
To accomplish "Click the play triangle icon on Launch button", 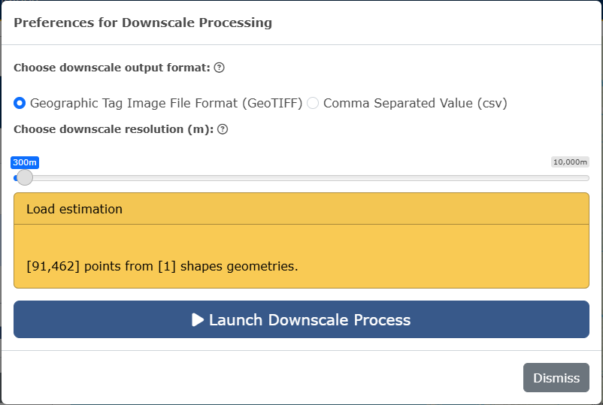I will coord(198,319).
